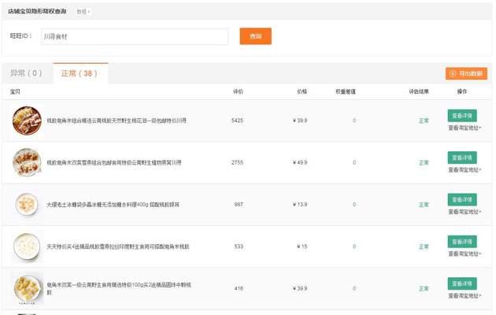This screenshot has height=315, width=496.
Task: Click the 评估结果 column header
Action: point(419,91)
